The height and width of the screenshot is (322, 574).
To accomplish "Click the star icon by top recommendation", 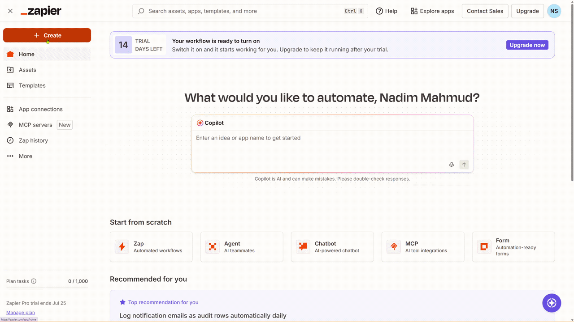I will click(122, 302).
